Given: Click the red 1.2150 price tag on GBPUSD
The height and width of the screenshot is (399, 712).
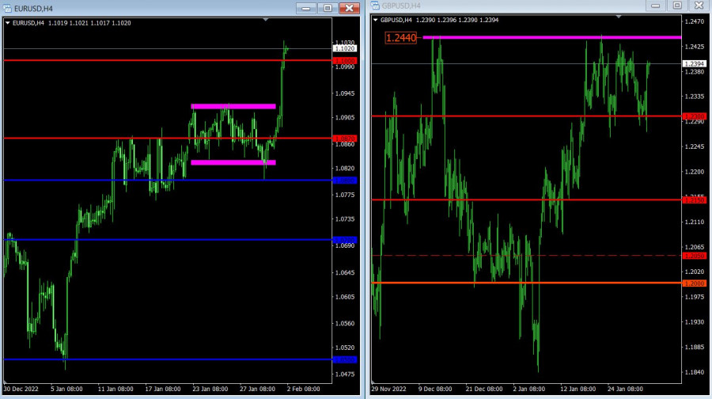Looking at the screenshot, I should click(695, 200).
